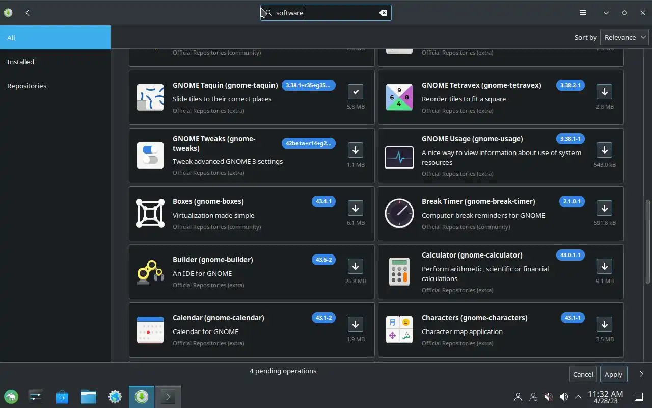Click the Calendar app icon
This screenshot has width=652, height=408.
(150, 330)
